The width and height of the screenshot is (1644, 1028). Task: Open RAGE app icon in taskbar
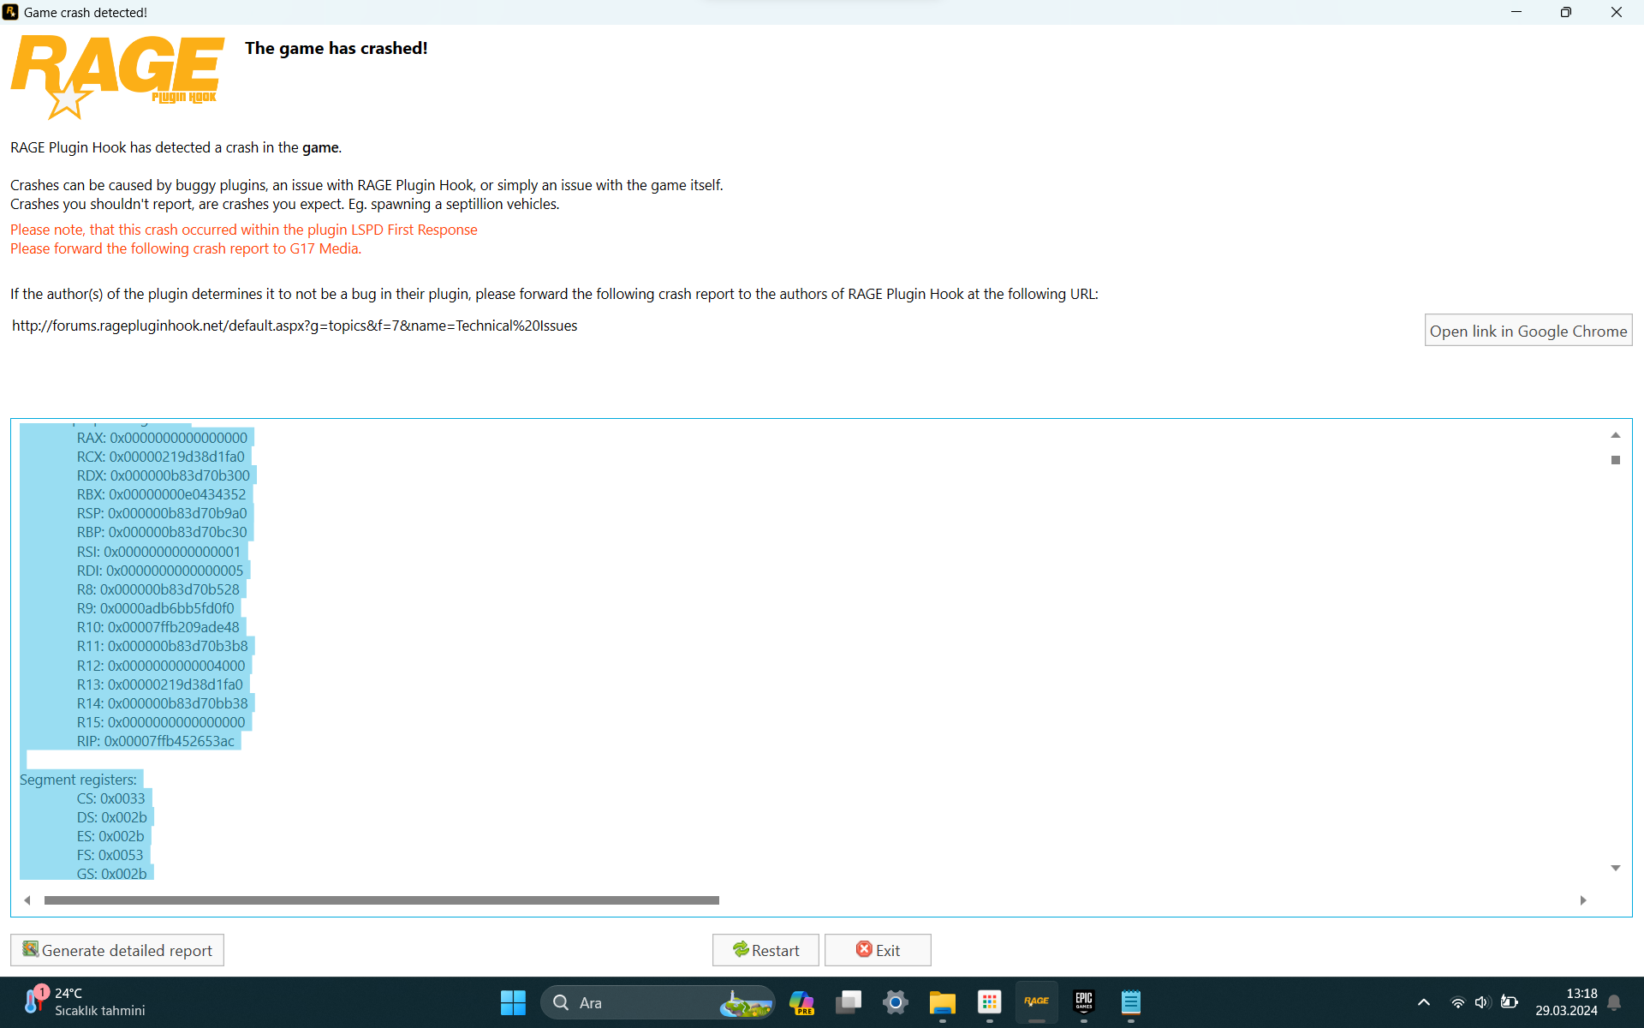point(1036,1001)
